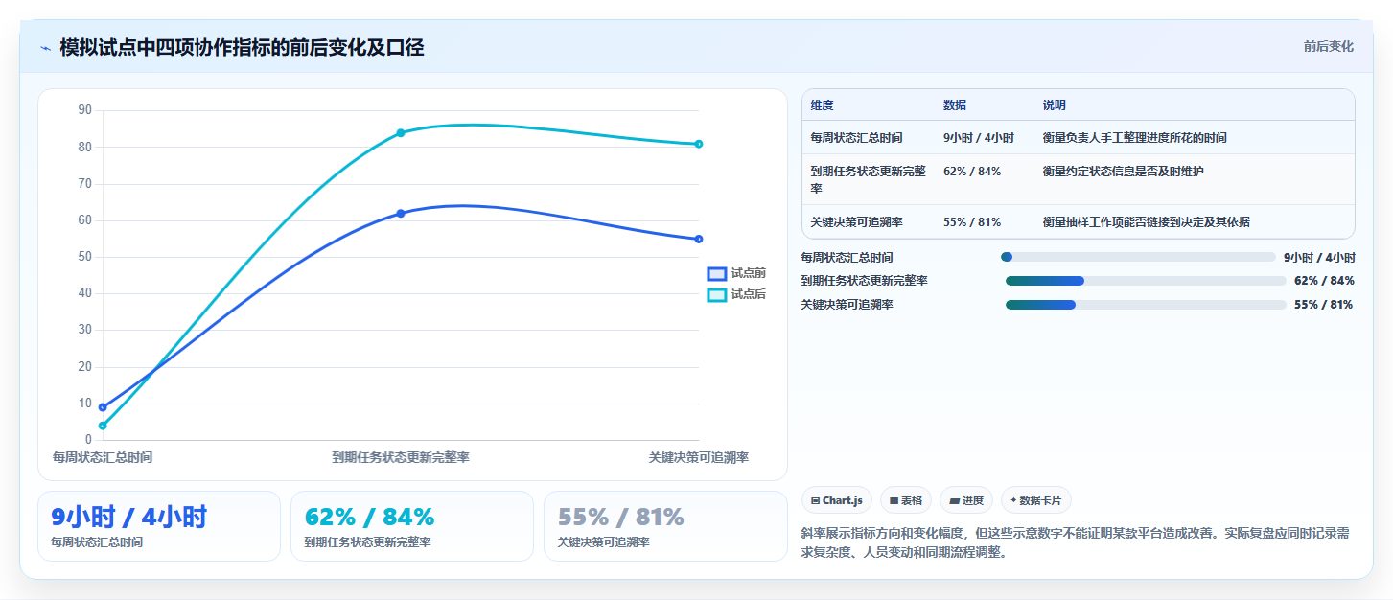Click the 前后变化 label in header

(x=1328, y=46)
